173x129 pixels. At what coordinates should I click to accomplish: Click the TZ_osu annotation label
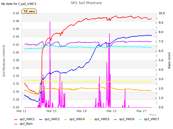(x=29, y=11)
